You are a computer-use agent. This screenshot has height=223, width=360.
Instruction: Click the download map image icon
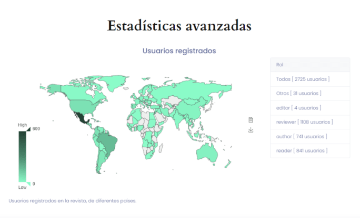click(251, 130)
